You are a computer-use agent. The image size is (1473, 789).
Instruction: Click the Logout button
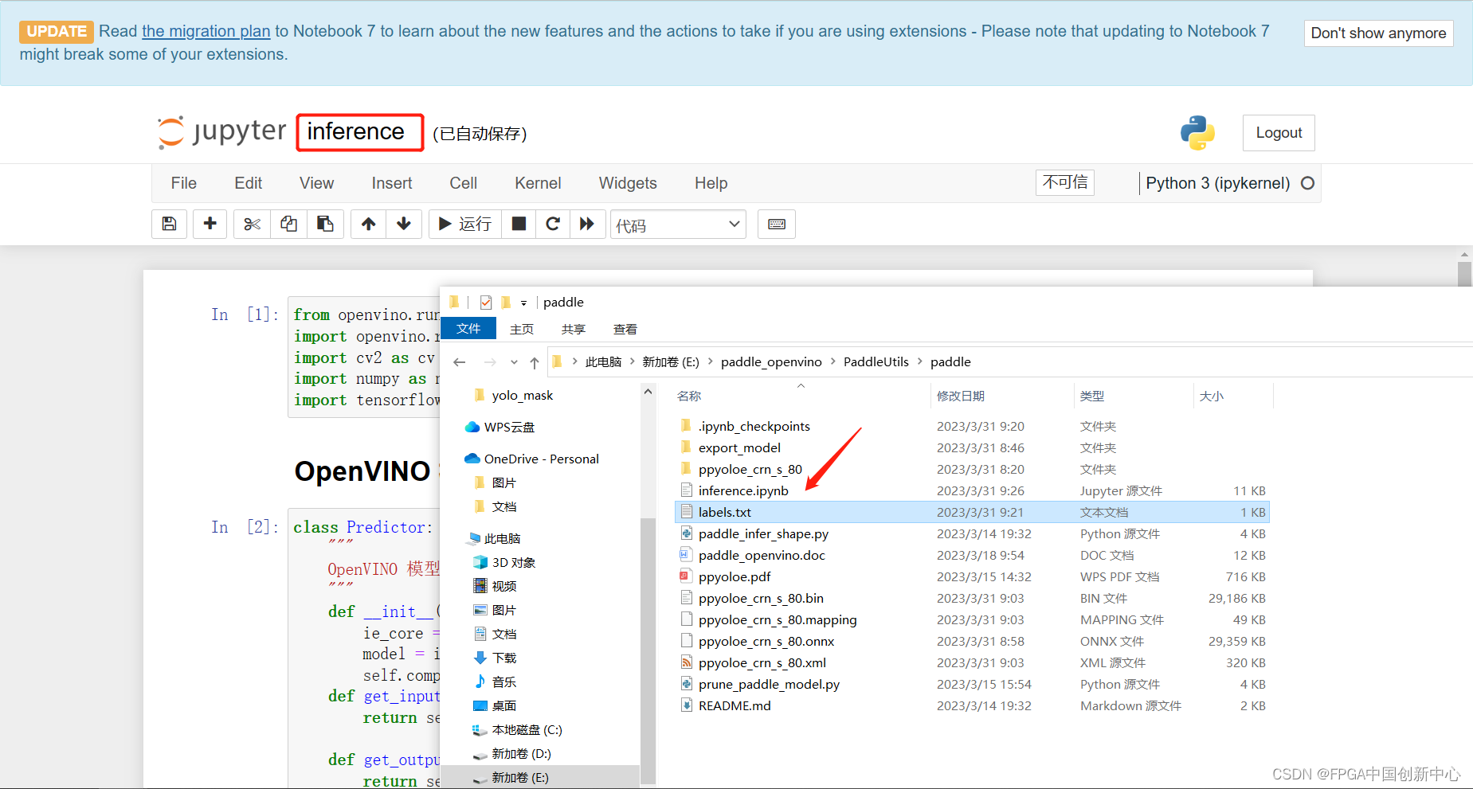(1279, 133)
